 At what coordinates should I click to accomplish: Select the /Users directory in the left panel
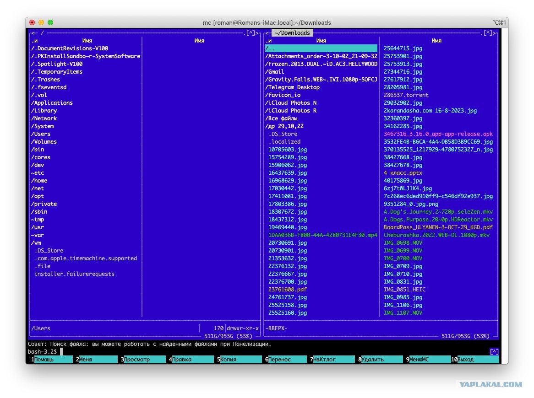tap(40, 134)
